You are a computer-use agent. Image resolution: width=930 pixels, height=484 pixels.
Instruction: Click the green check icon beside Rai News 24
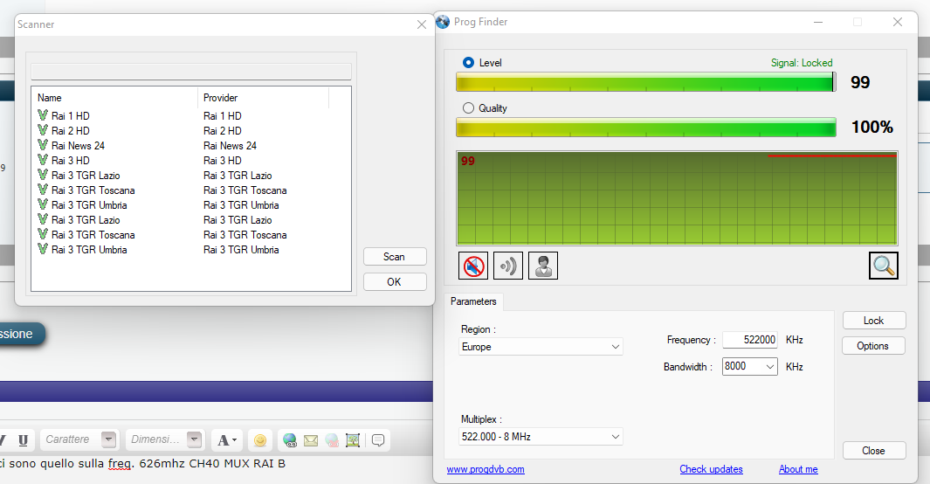click(x=43, y=145)
